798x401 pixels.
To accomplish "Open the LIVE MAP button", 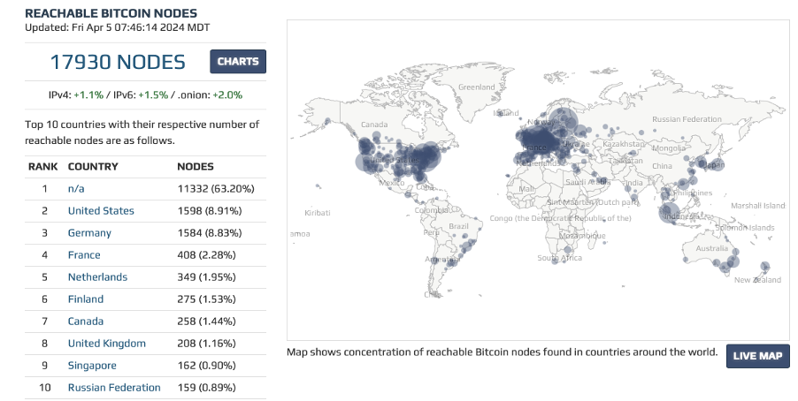I will (757, 356).
